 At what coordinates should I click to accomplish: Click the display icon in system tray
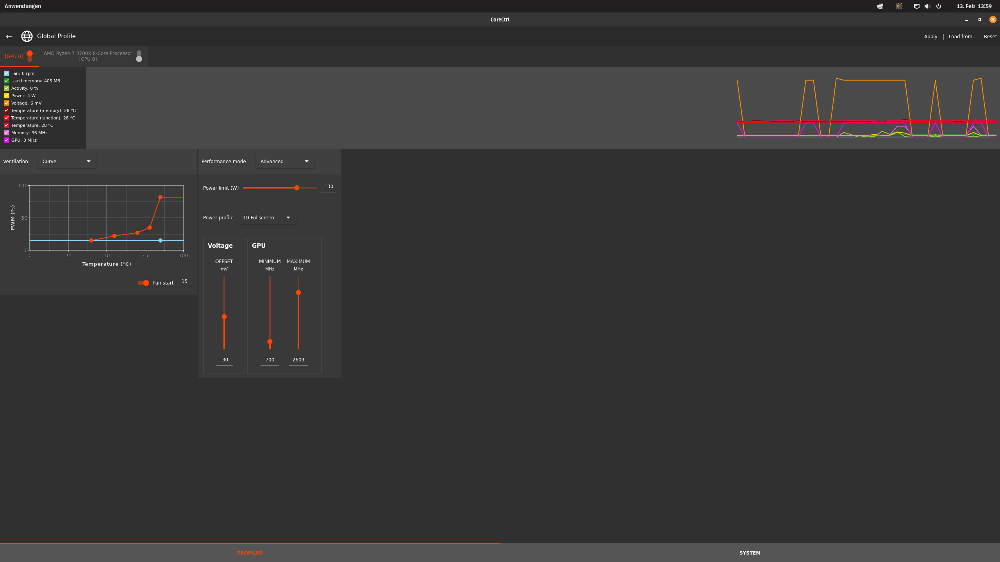tap(880, 6)
